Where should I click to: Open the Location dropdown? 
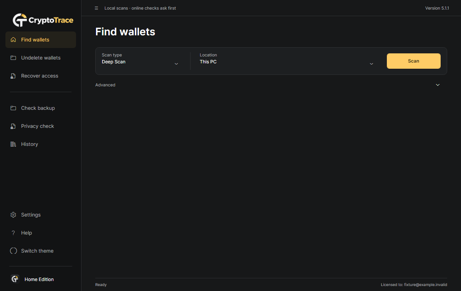pyautogui.click(x=287, y=61)
